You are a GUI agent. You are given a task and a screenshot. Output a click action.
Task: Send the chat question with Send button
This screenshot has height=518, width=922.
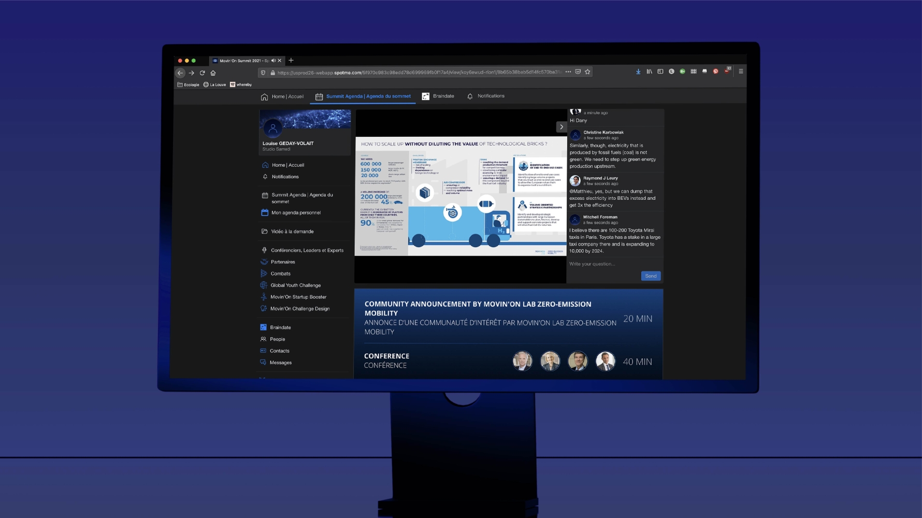coord(651,276)
